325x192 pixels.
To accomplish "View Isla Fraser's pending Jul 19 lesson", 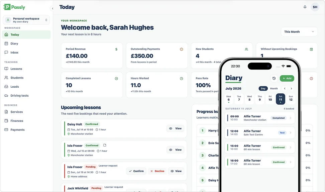I will pyautogui.click(x=176, y=171).
